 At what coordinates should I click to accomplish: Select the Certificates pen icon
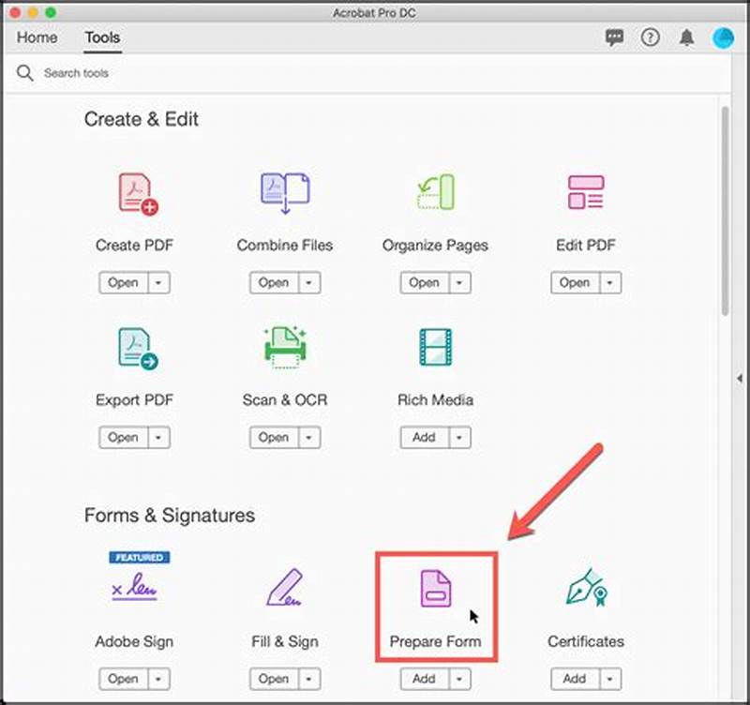click(x=585, y=588)
